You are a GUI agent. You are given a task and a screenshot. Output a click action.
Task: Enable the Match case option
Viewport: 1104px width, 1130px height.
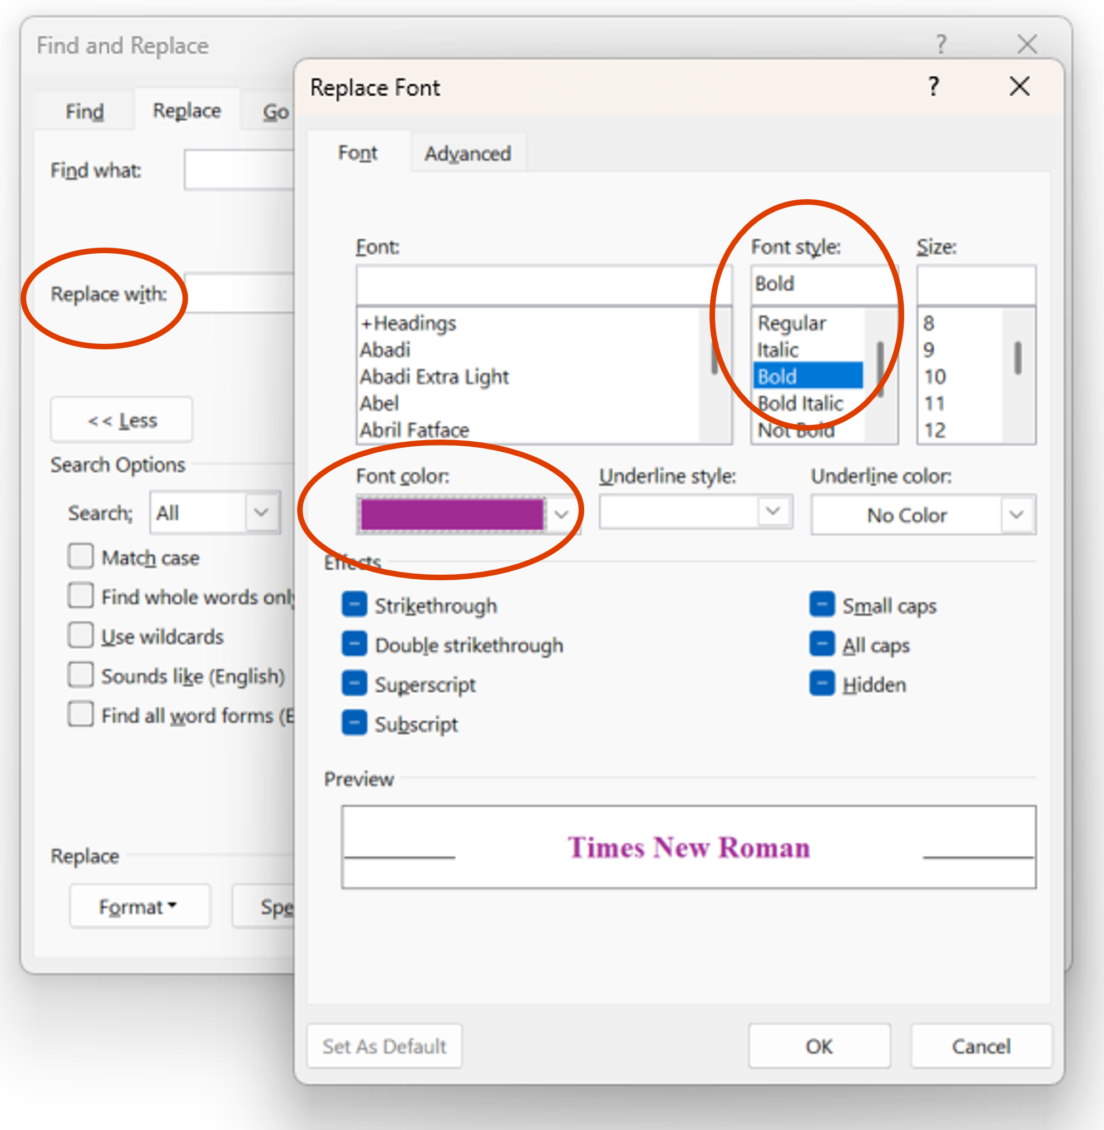(x=81, y=556)
